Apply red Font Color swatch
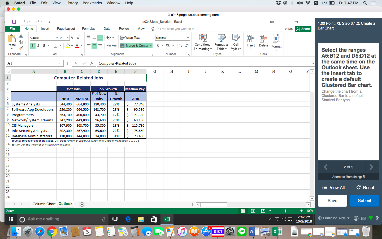Viewport: 382px width, 239px height. (77, 46)
